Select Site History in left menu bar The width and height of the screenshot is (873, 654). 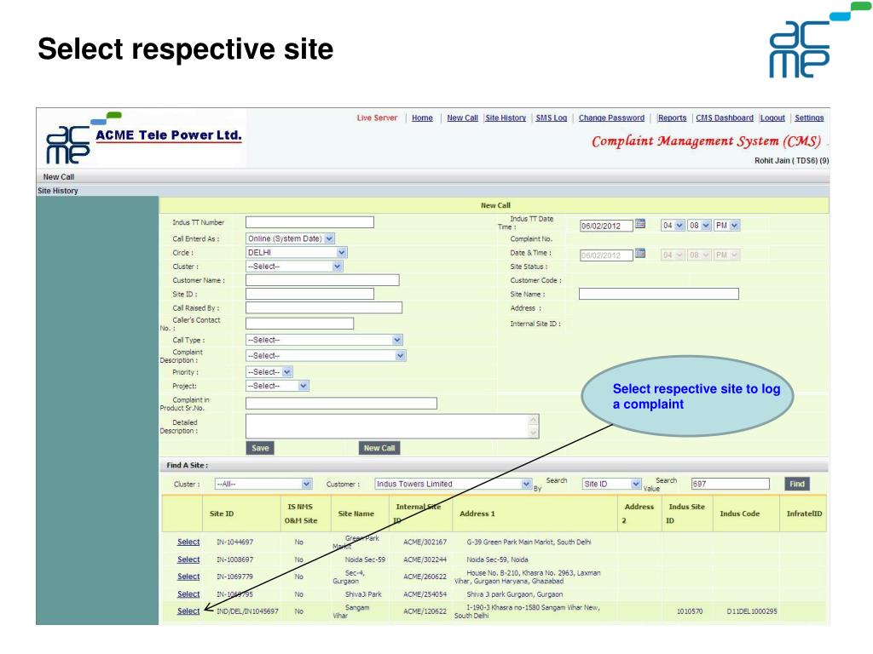[x=57, y=191]
